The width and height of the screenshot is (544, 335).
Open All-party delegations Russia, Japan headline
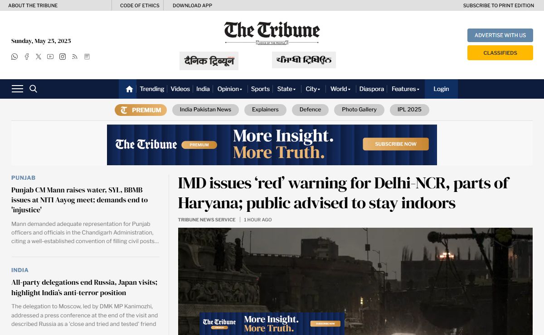(x=84, y=287)
